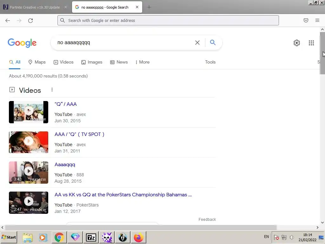This screenshot has height=244, width=325.
Task: Click the Google logo
Action: click(x=22, y=43)
